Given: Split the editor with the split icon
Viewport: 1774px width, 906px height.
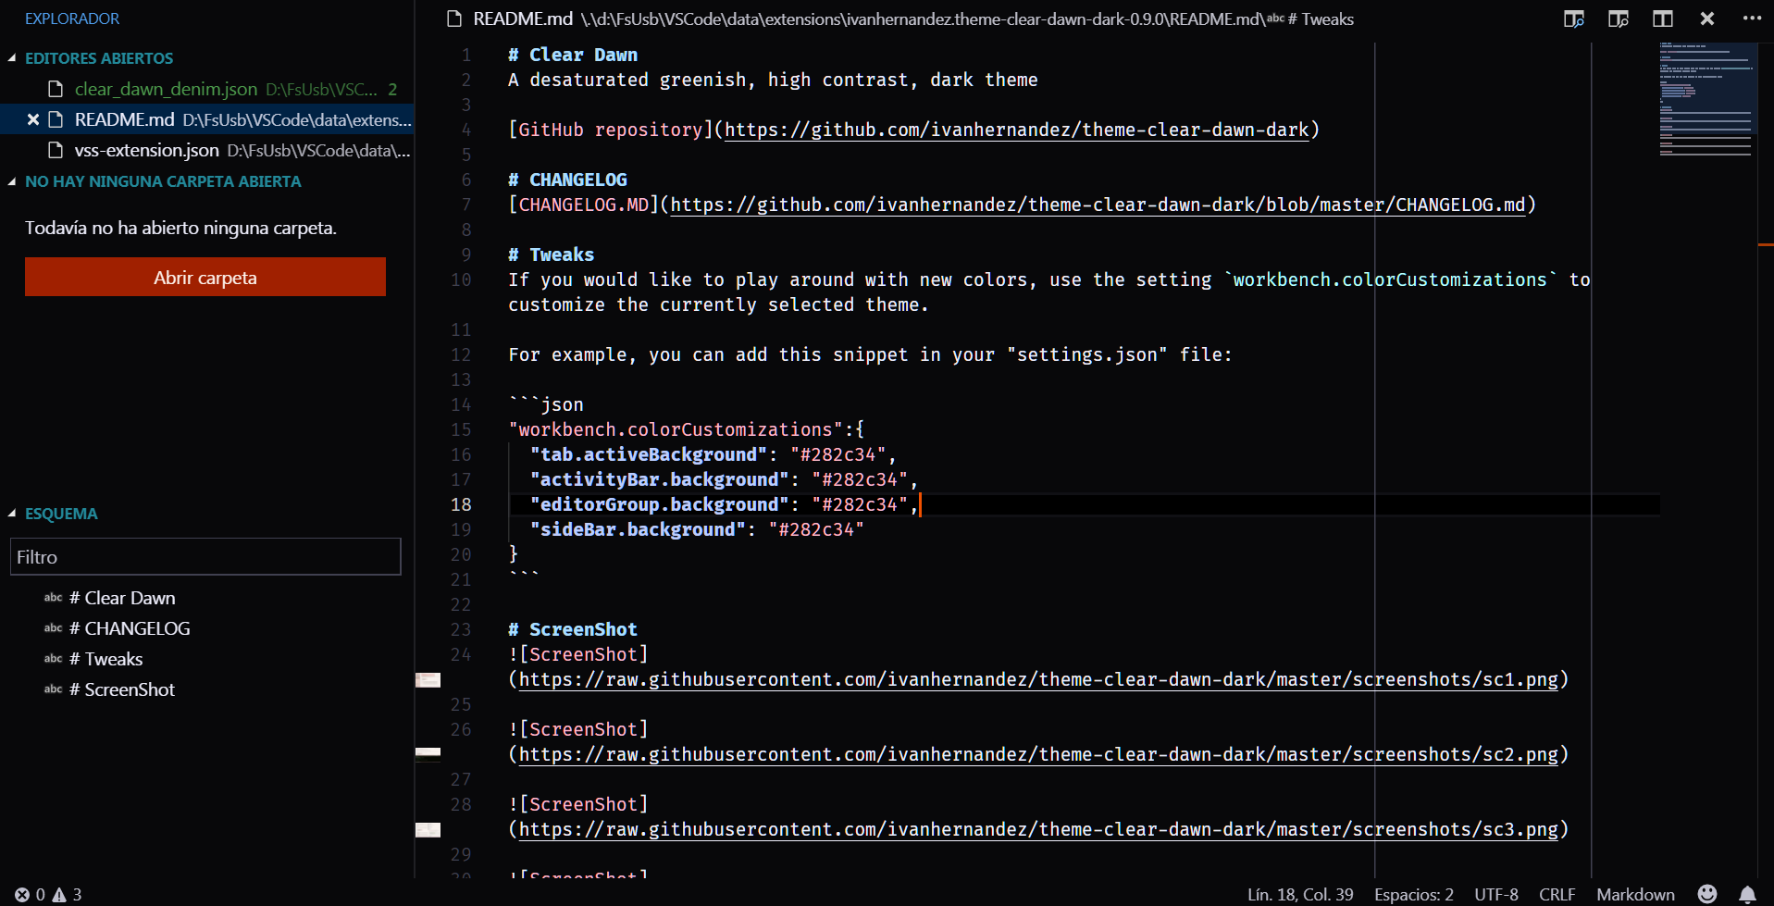Looking at the screenshot, I should [x=1662, y=19].
